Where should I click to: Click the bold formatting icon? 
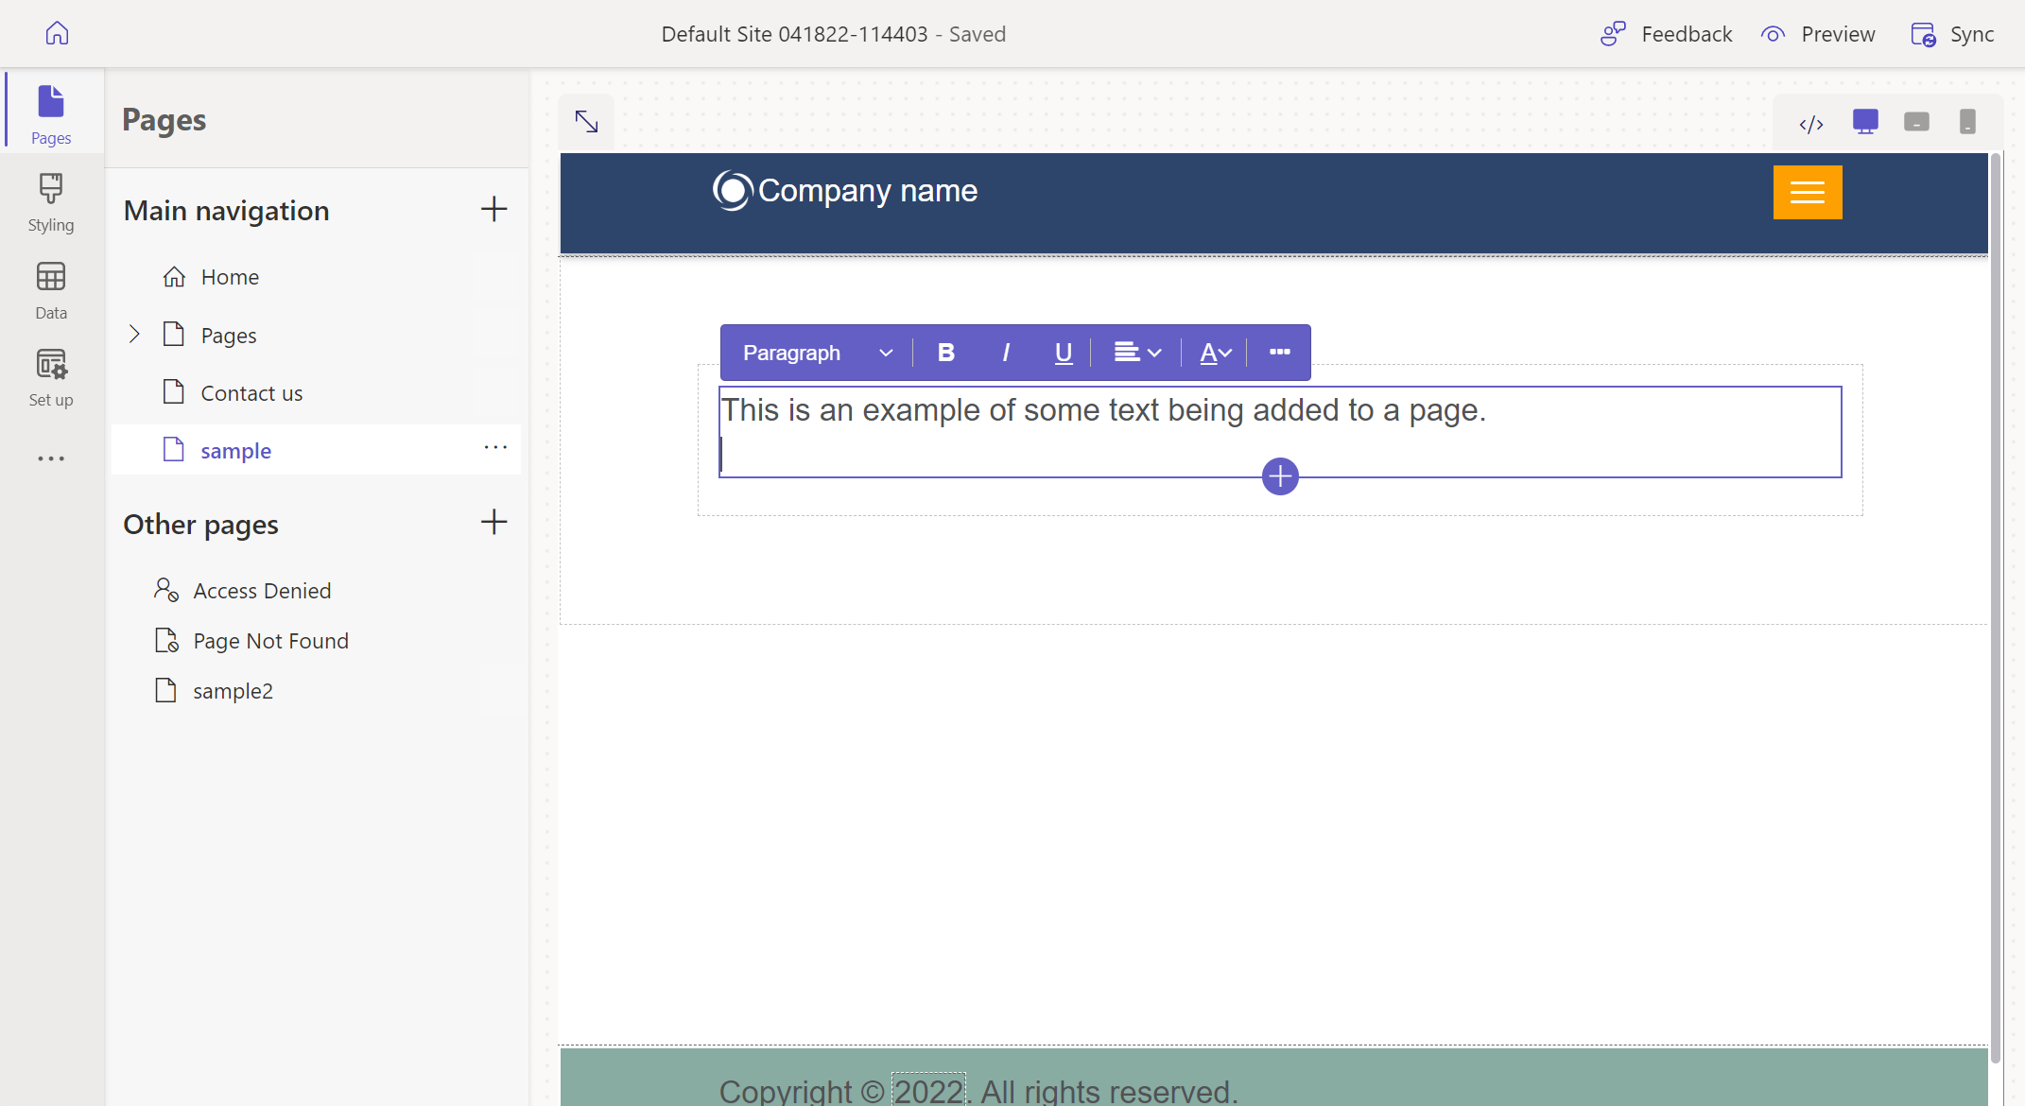(945, 353)
